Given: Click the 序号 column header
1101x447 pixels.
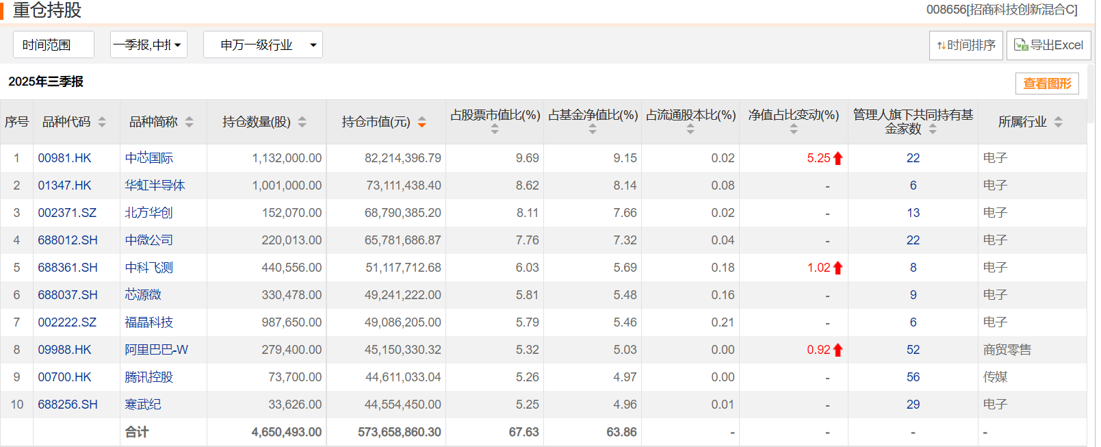Looking at the screenshot, I should pos(16,122).
